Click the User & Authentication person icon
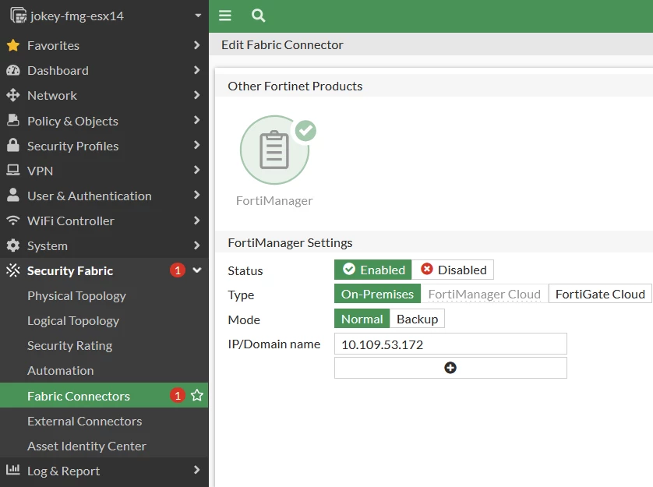 pyautogui.click(x=13, y=195)
